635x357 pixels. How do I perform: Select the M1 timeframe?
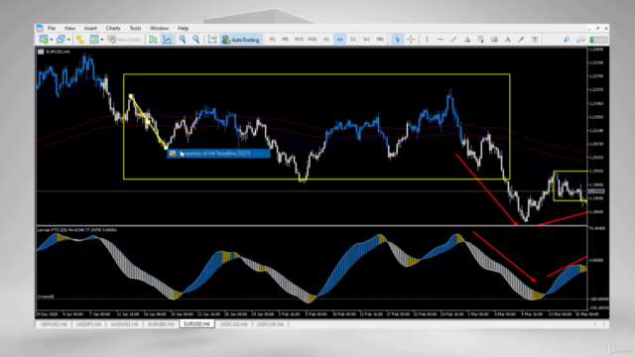[272, 40]
